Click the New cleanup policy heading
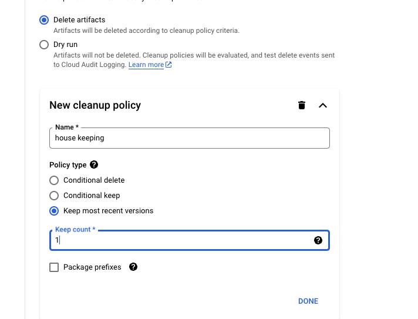418x319 pixels. pyautogui.click(x=95, y=105)
